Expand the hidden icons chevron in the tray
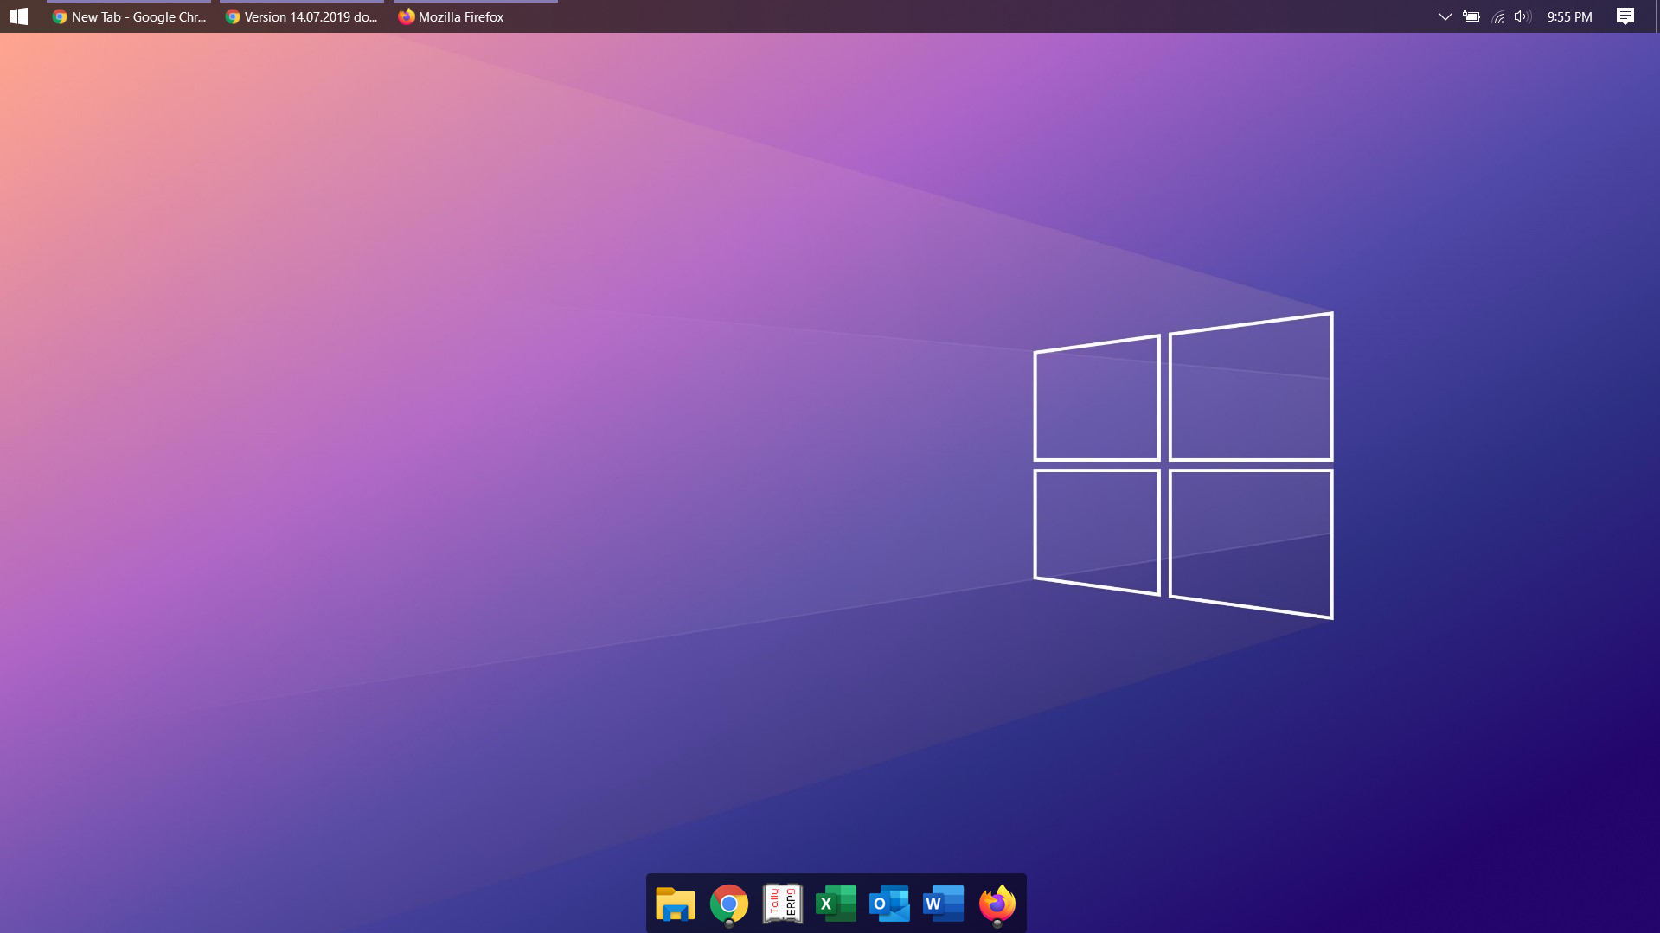 (1443, 16)
